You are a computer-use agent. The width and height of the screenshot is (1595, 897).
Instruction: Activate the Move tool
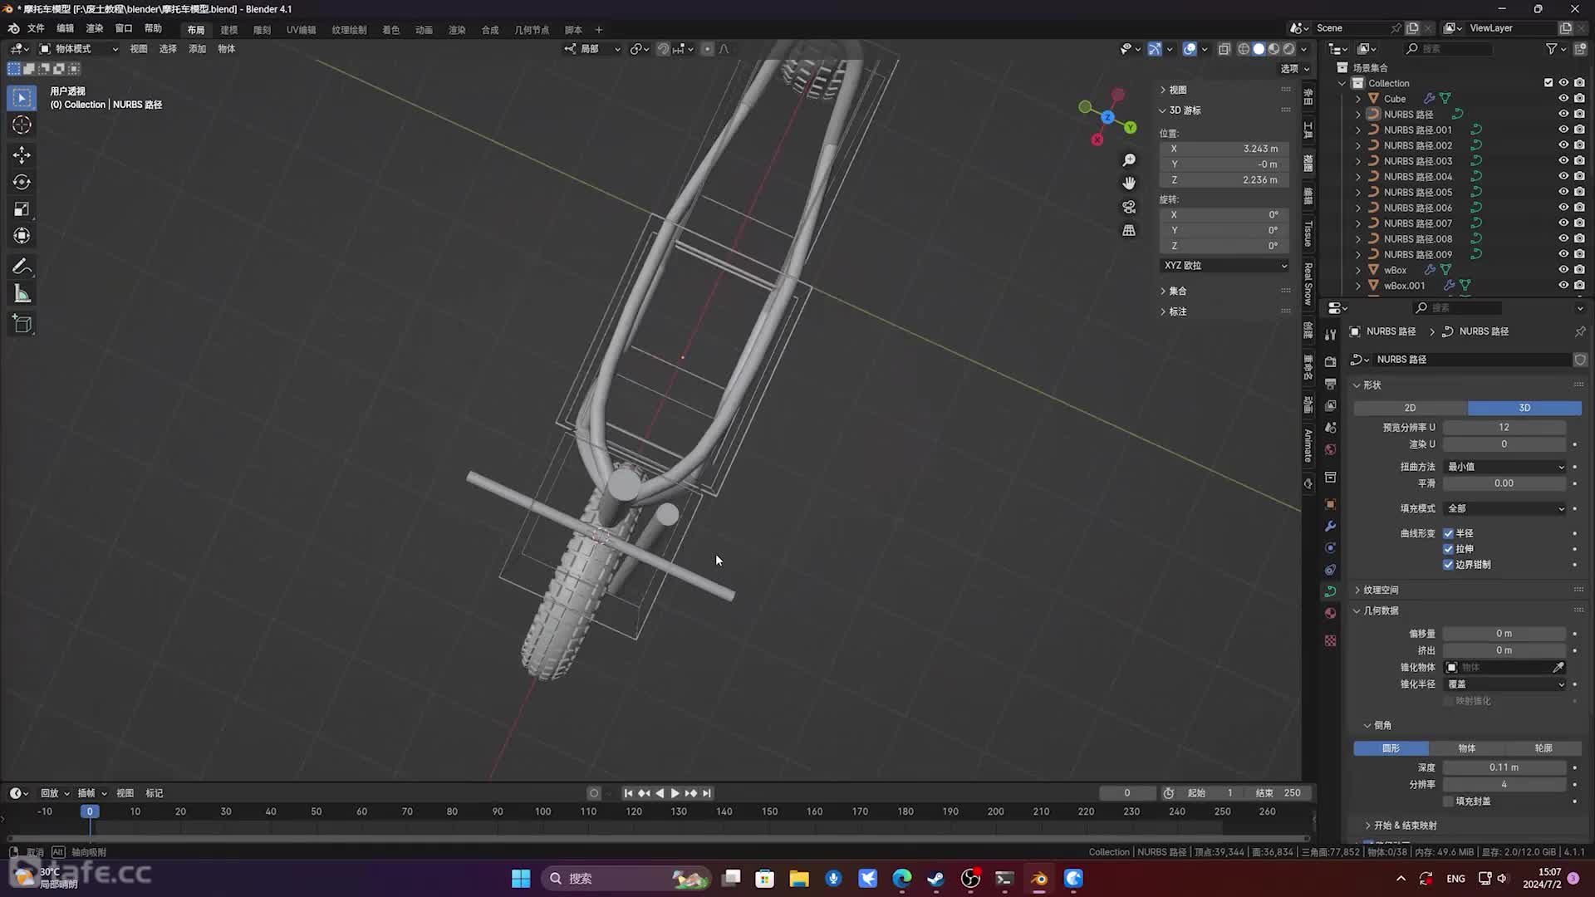(x=22, y=155)
